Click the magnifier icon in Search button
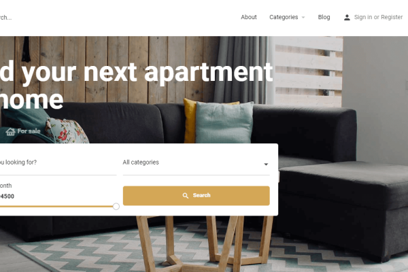Viewport: 408px width, 272px height. click(x=185, y=195)
